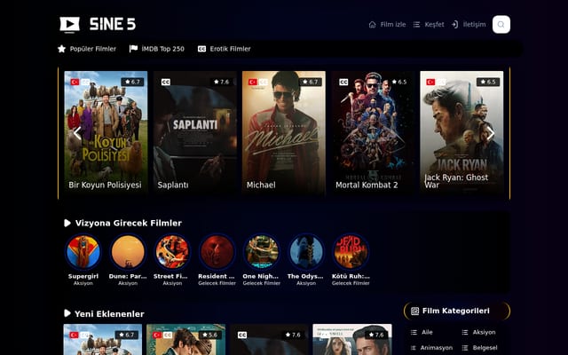Click the list icon beside Animasyon category
568x355 pixels.
pyautogui.click(x=414, y=348)
